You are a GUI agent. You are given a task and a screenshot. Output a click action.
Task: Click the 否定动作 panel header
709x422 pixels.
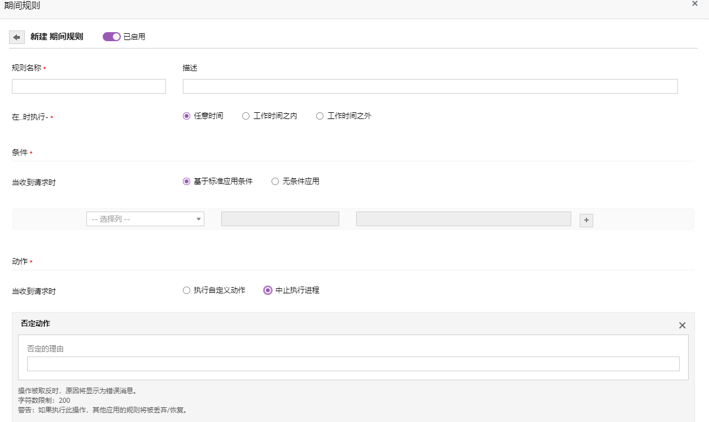(36, 323)
